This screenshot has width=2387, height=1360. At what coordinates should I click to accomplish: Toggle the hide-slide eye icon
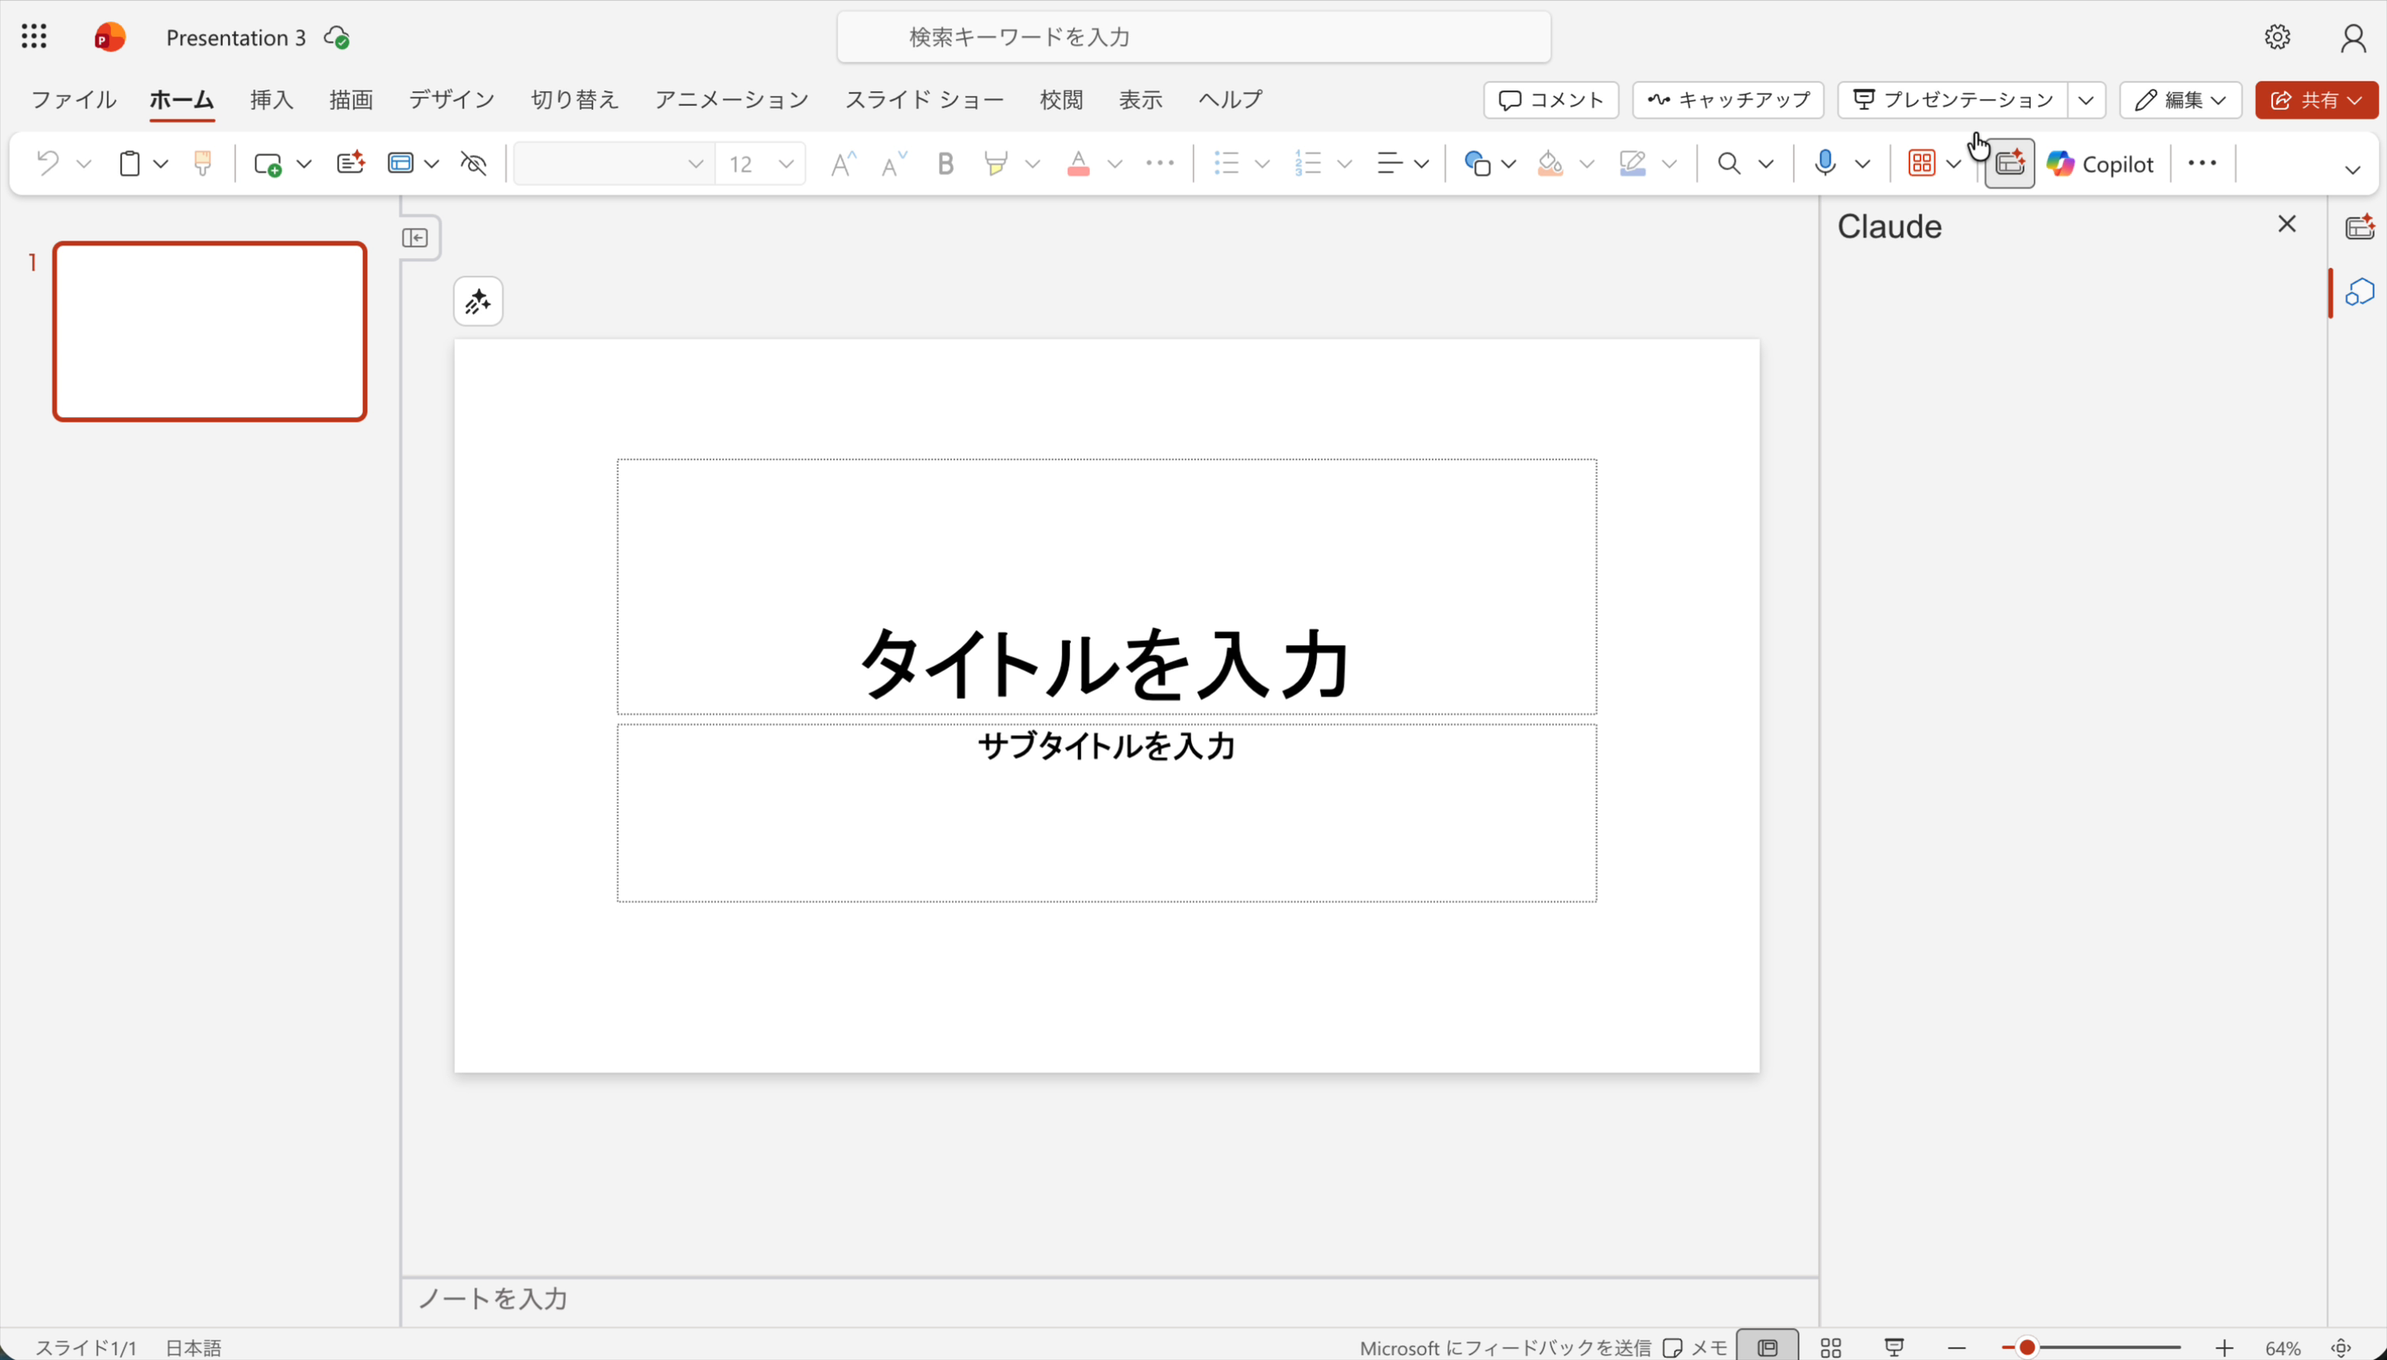tap(472, 162)
